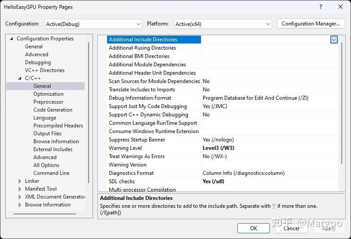Click the OK button
Viewport: 351px width, 239px height.
pos(254,228)
